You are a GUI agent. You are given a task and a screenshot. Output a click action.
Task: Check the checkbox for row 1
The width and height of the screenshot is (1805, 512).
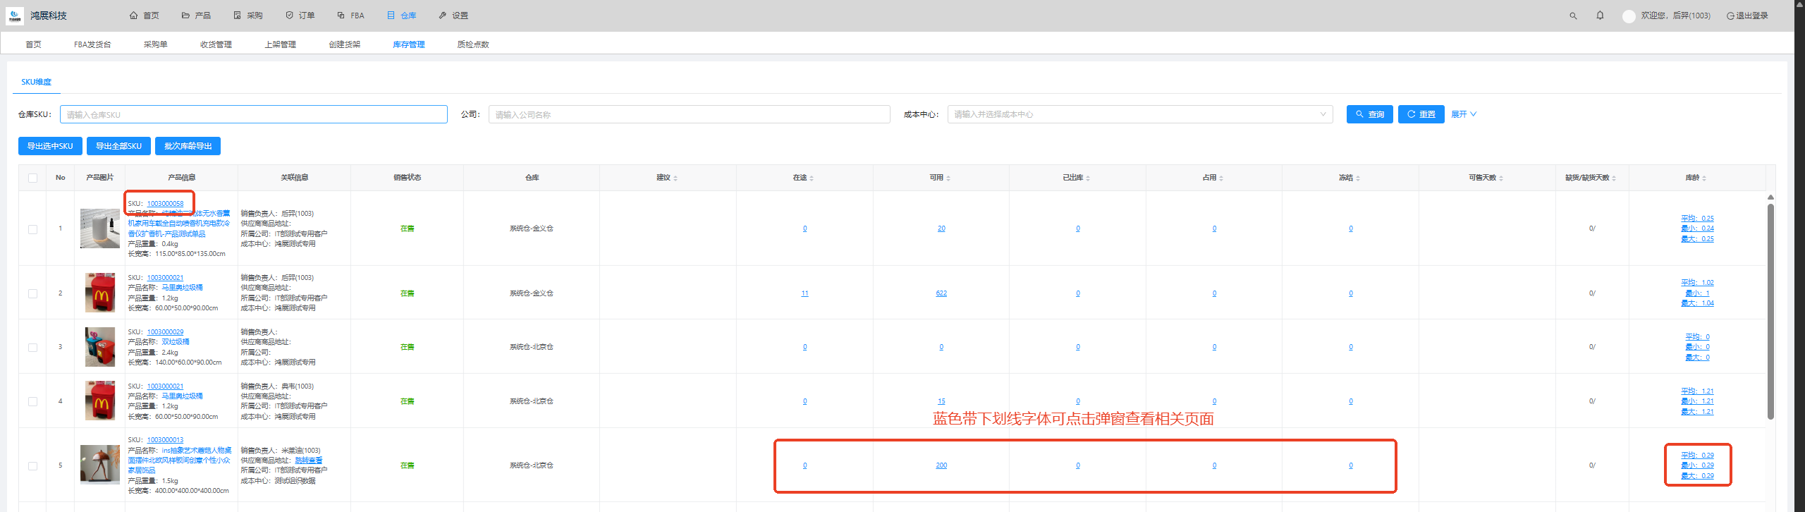coord(32,229)
